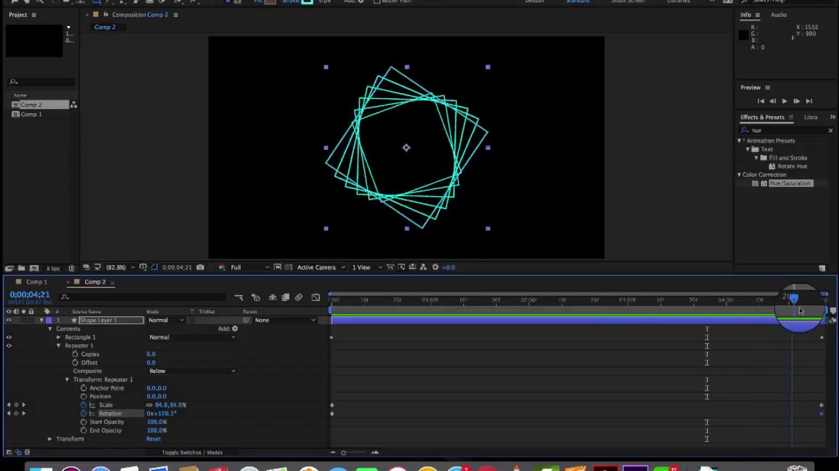Hide Repeater 1 visibility eye
The image size is (839, 471).
pos(9,345)
